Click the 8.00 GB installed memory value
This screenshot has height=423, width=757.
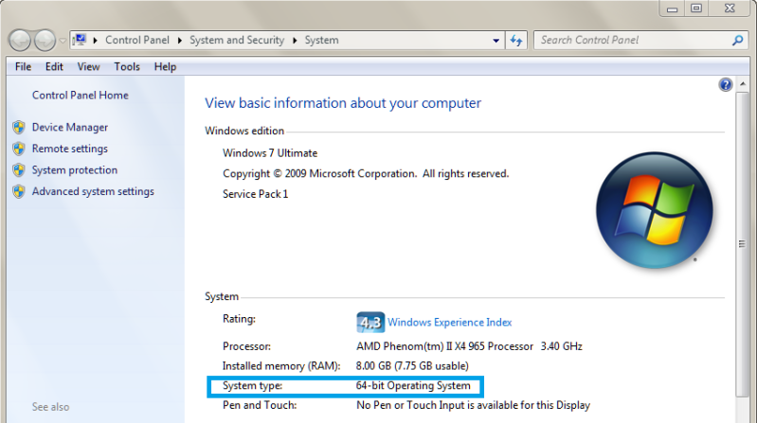412,366
